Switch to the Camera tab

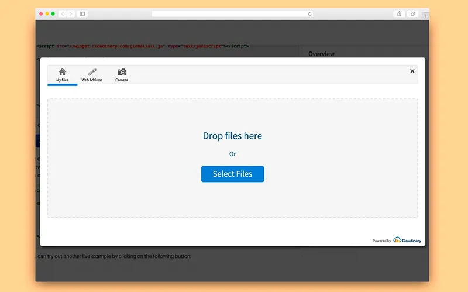tap(122, 75)
